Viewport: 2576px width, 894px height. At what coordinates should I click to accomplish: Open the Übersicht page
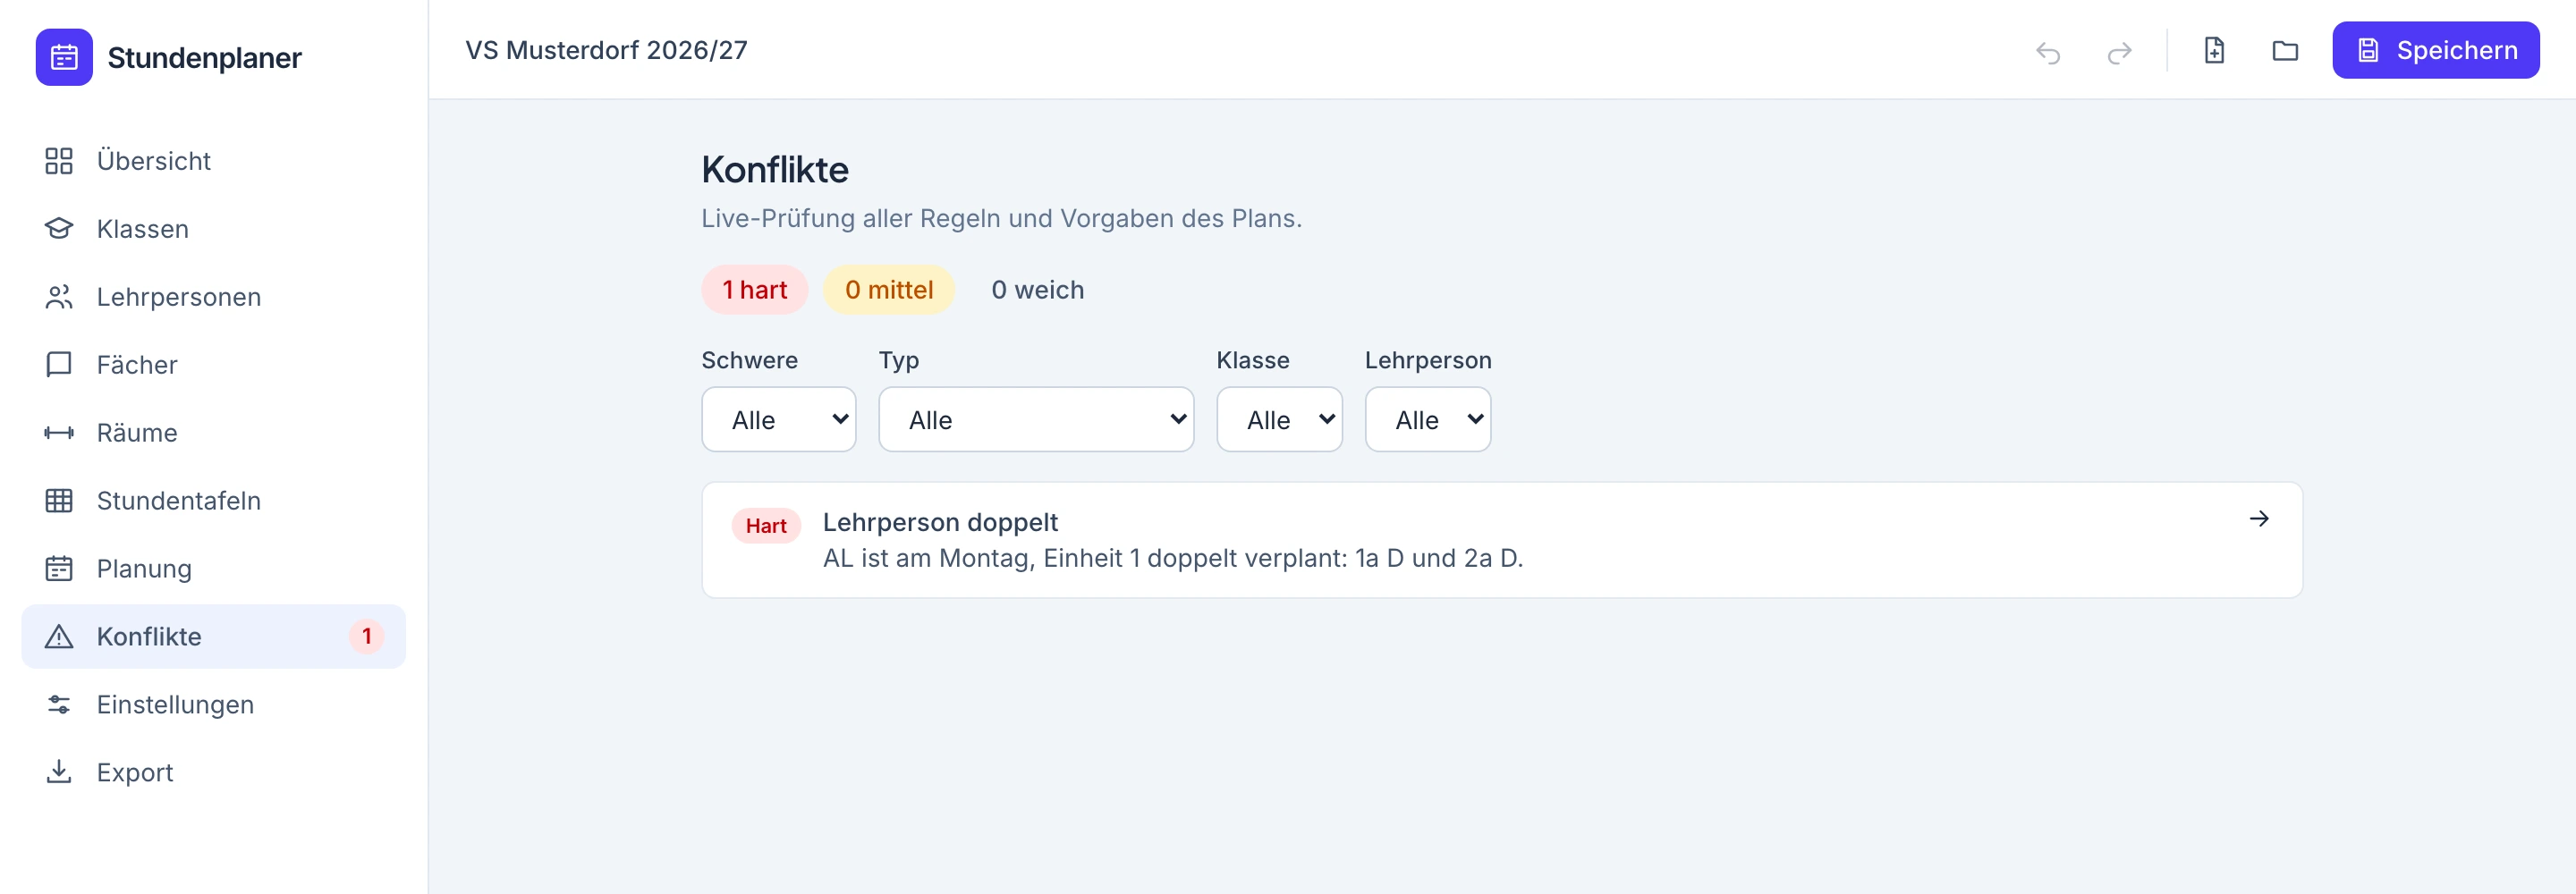pyautogui.click(x=214, y=161)
